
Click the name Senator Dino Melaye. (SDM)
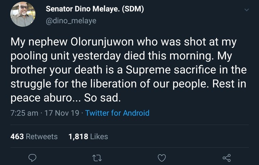(95, 9)
